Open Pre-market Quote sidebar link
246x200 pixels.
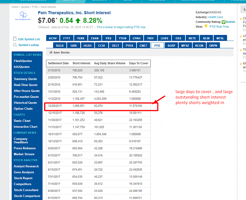26,97
